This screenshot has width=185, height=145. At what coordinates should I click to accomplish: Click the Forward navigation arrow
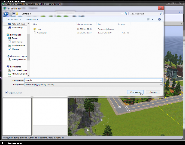(11, 13)
